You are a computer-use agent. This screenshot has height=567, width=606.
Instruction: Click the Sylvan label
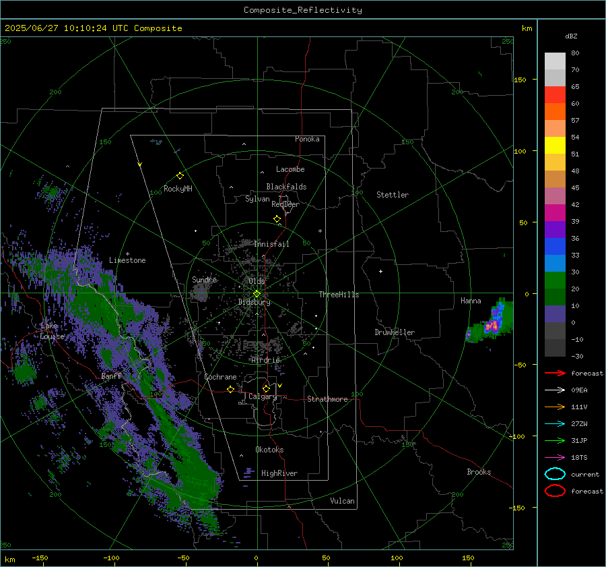pos(257,199)
